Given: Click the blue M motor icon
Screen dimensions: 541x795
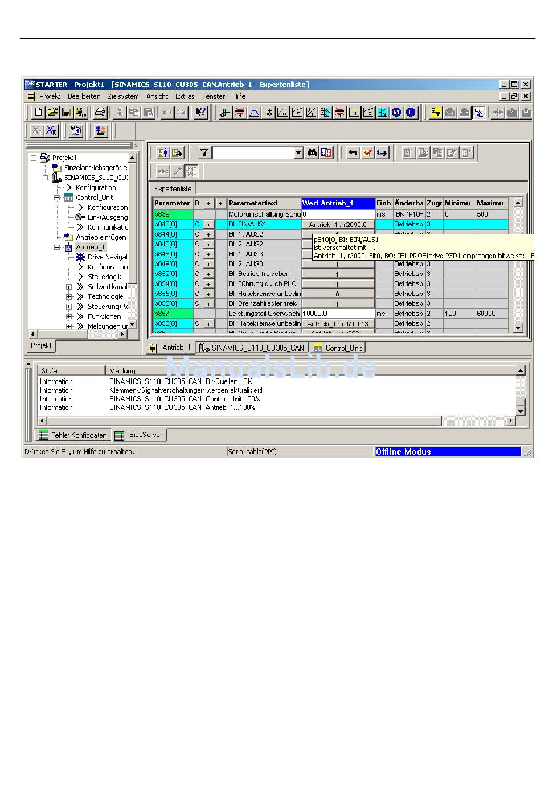Looking at the screenshot, I should point(396,112).
